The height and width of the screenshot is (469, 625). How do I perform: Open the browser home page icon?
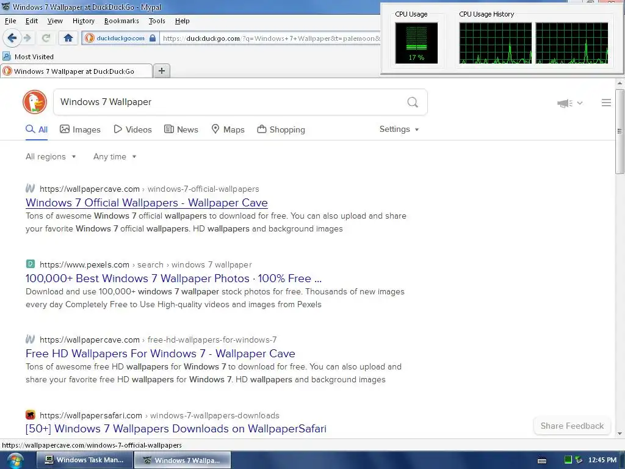(68, 38)
